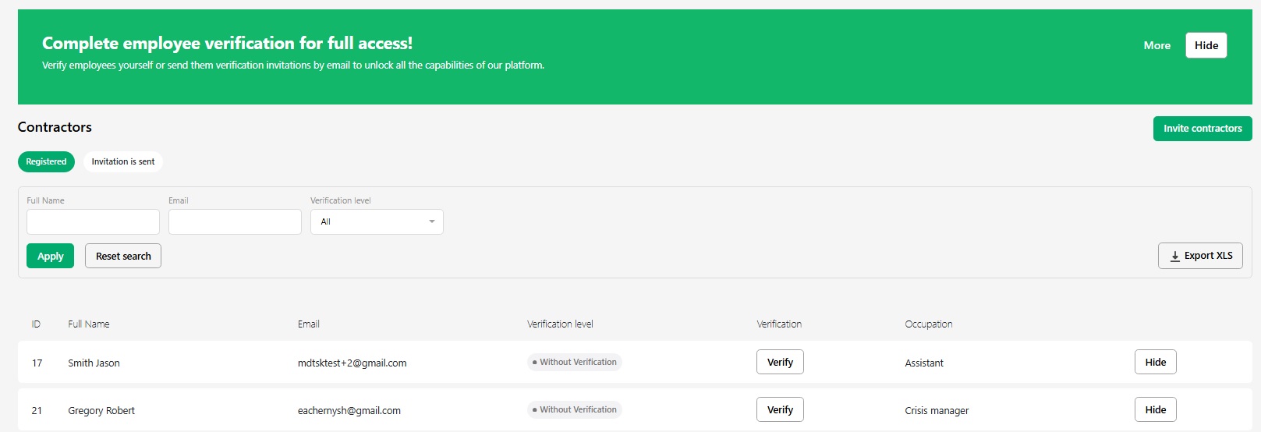Viewport: 1261px width, 432px height.
Task: Click the Without Verification badge for Smith Jason
Action: pyautogui.click(x=575, y=362)
